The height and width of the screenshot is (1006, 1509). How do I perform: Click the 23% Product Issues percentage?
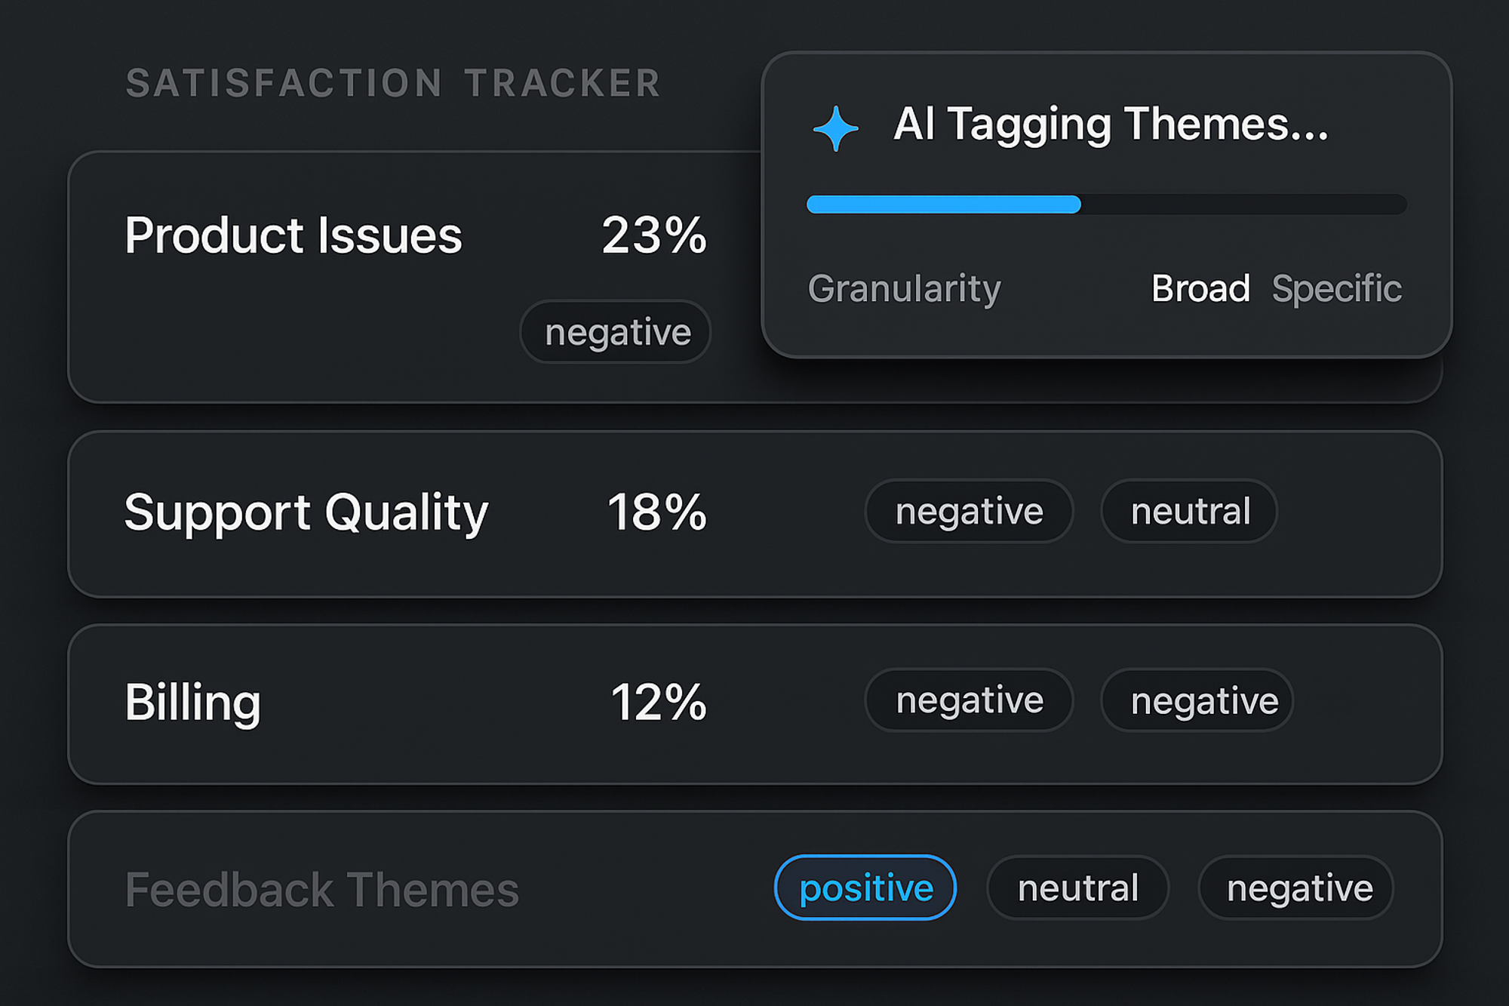(654, 235)
